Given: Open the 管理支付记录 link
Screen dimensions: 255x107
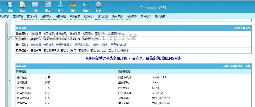Looking at the screenshot, I should [x=98, y=51].
